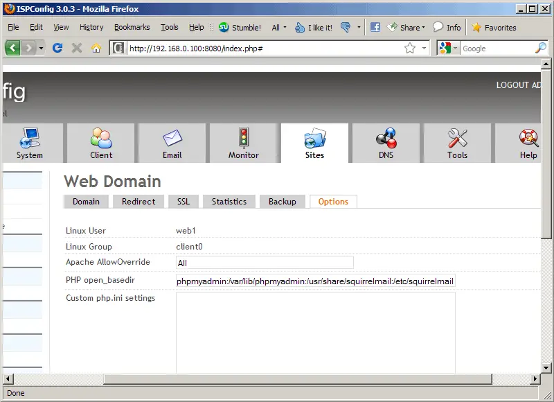The height and width of the screenshot is (402, 554).
Task: Open the address bar URL history dropdown
Action: (424, 48)
